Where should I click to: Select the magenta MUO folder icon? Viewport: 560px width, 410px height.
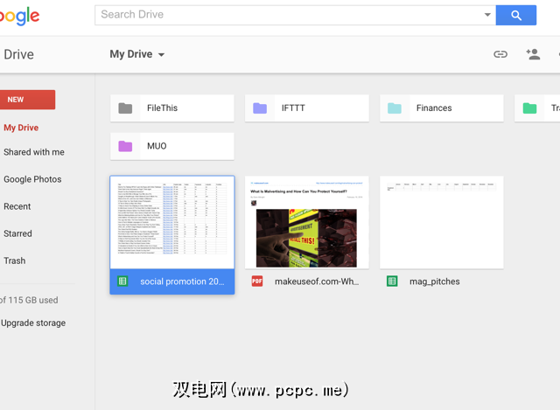pos(125,146)
